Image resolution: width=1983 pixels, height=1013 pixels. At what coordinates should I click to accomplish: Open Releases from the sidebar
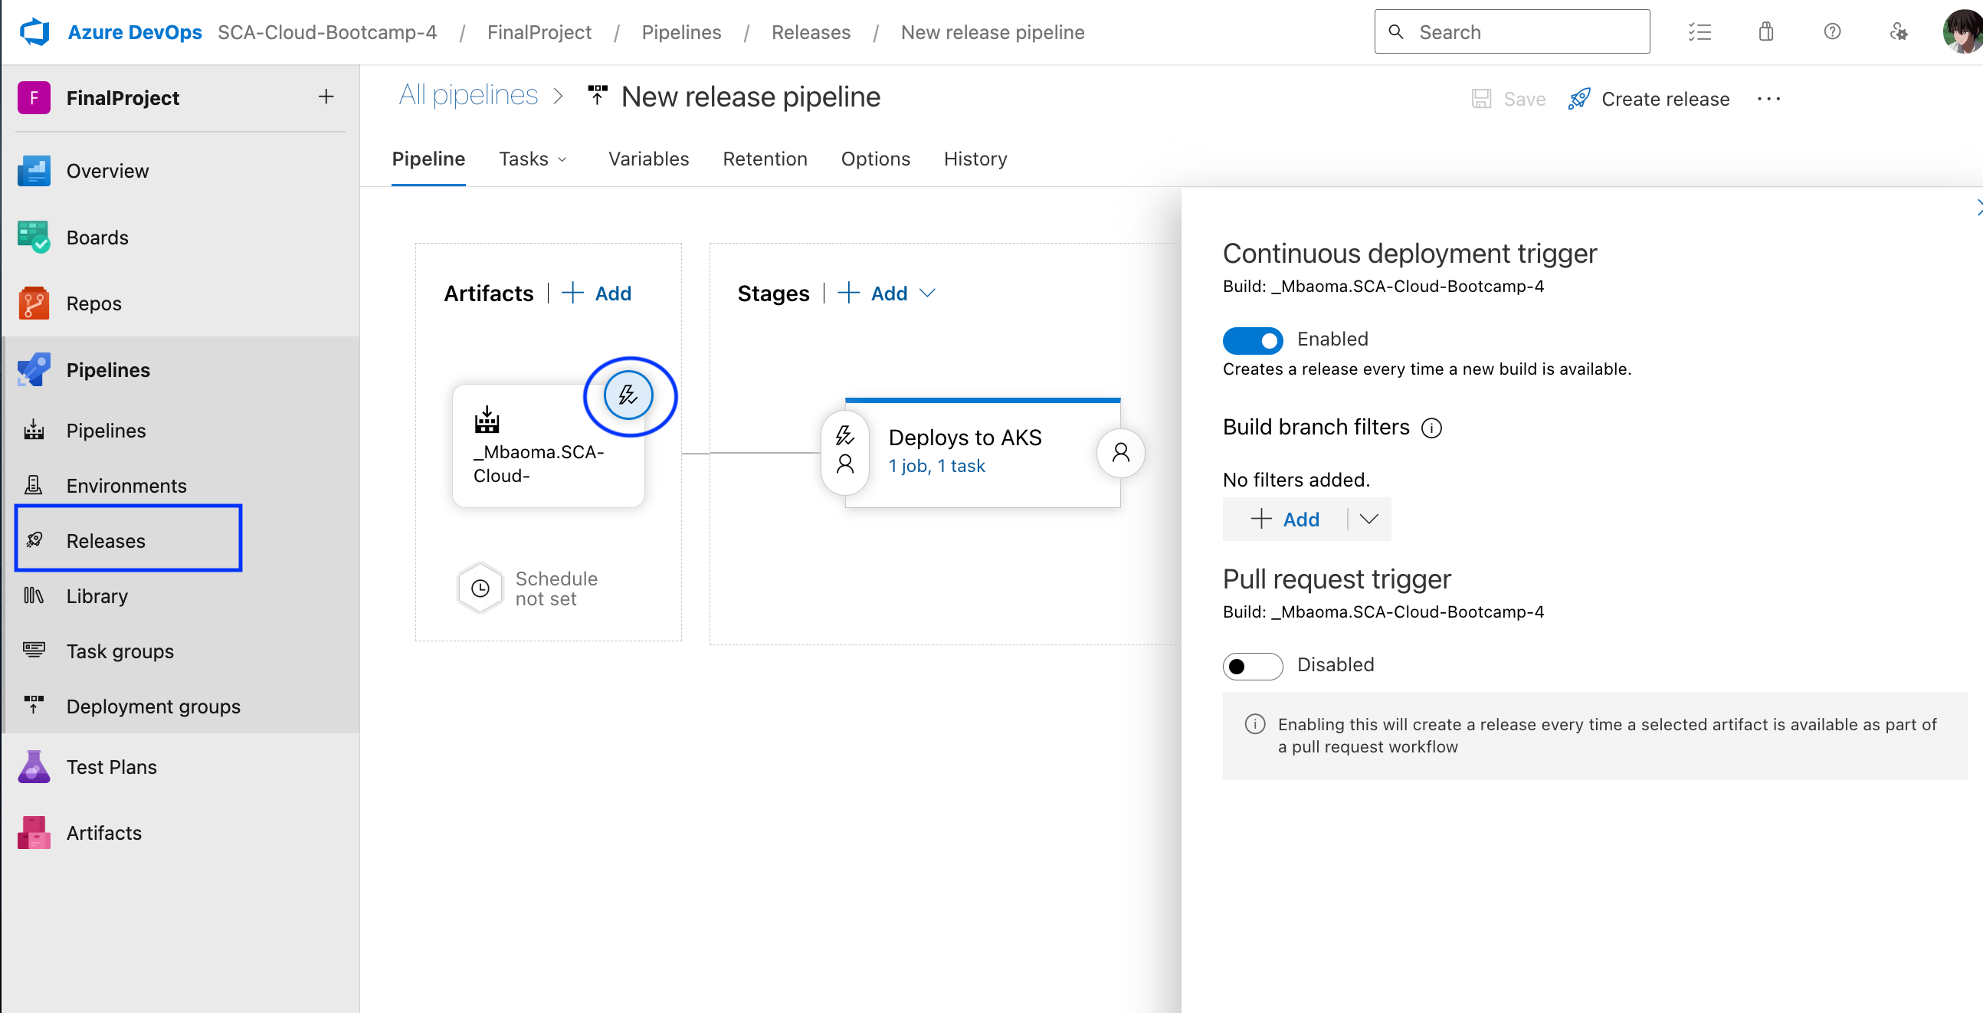(x=106, y=540)
